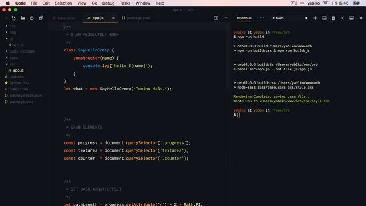
Task: Open editor more actions ellipsis
Action: tap(225, 18)
